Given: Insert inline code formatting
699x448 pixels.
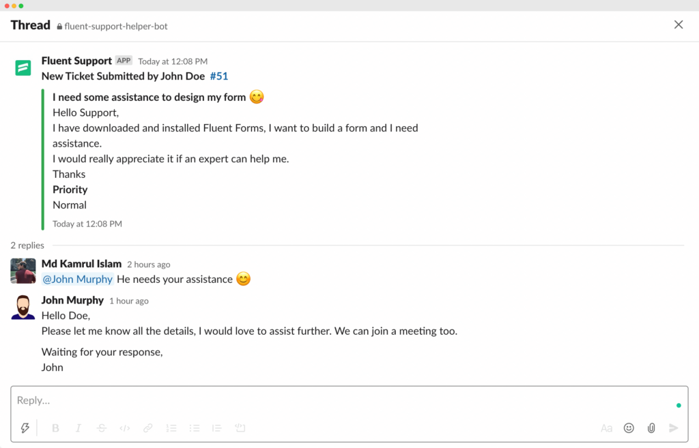Looking at the screenshot, I should 125,428.
